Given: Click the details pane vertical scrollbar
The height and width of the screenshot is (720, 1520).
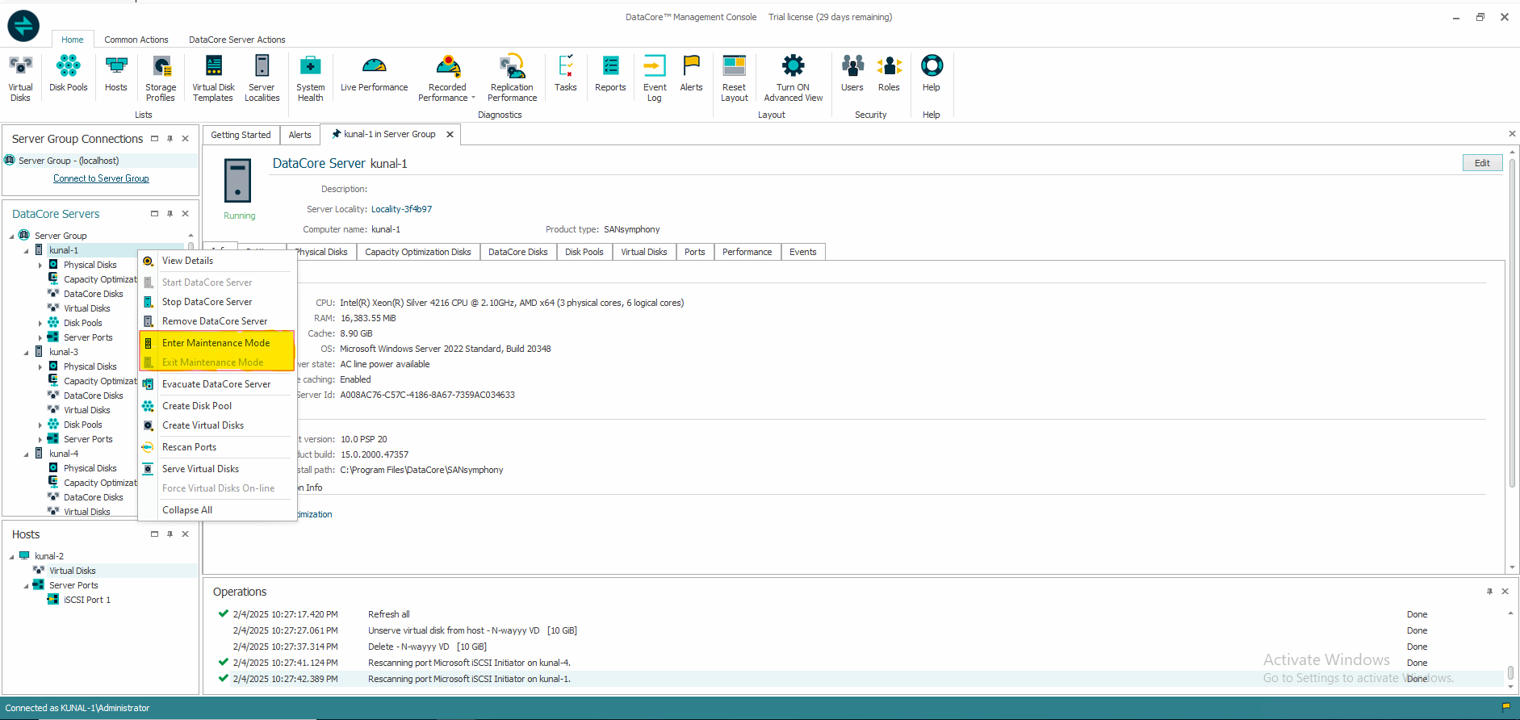Looking at the screenshot, I should [x=1512, y=323].
